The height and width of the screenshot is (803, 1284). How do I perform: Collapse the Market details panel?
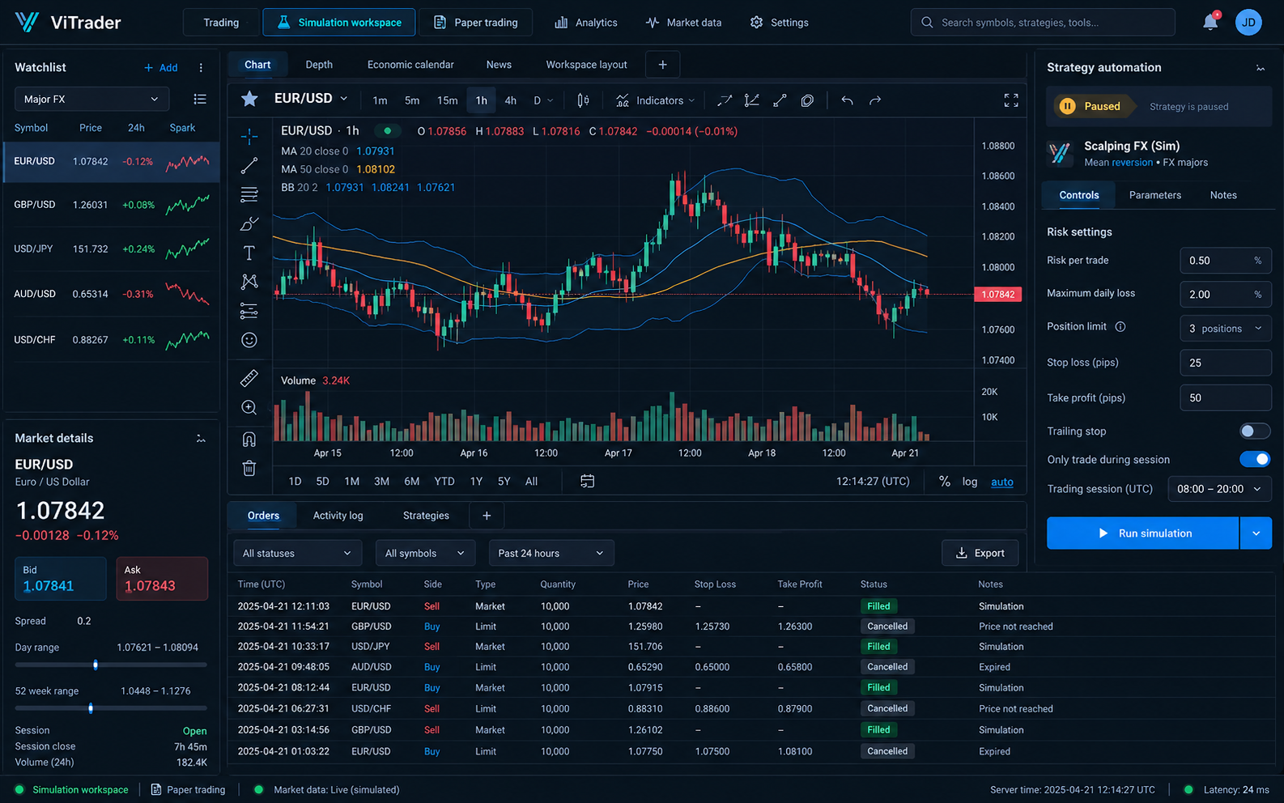(x=201, y=439)
